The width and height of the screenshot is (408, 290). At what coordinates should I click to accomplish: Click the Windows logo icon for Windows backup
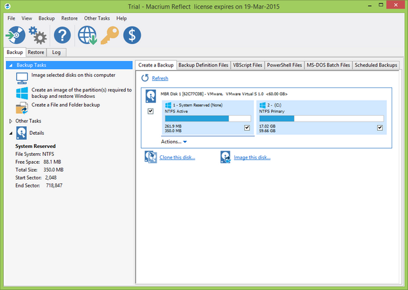[22, 93]
